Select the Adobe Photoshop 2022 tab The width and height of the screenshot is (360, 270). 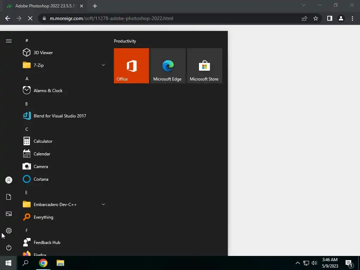(45, 6)
